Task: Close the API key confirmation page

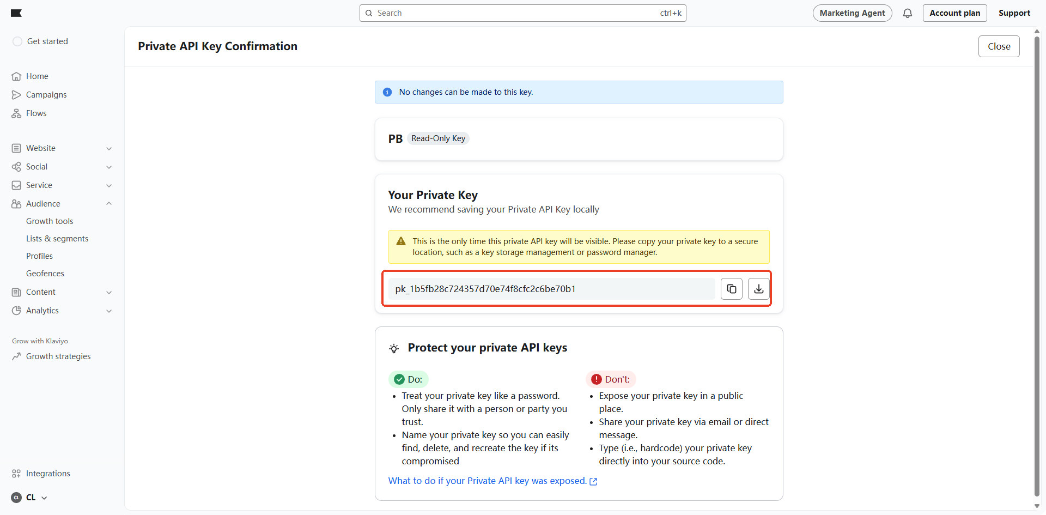Action: point(999,46)
